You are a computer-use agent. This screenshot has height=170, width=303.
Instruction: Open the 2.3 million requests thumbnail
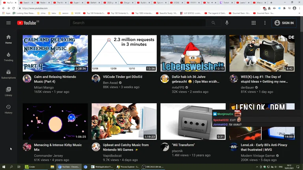pos(124,54)
